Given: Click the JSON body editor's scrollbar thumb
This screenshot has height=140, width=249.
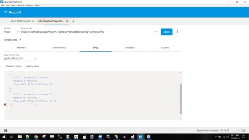Looking at the screenshot, I should (x=181, y=99).
